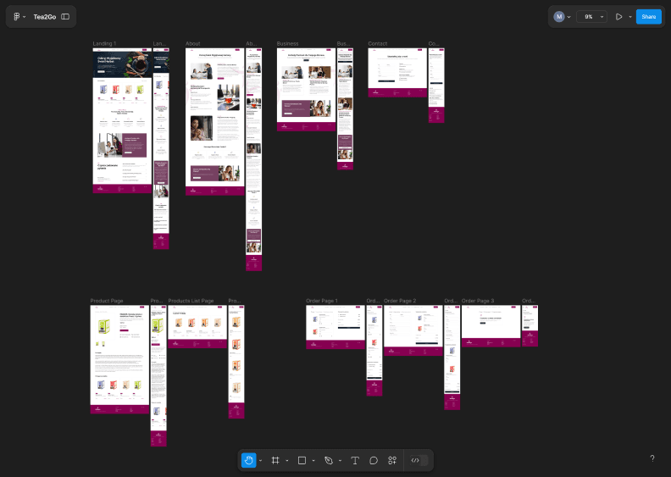Image resolution: width=671 pixels, height=477 pixels.
Task: Select the Hand tool
Action: point(249,460)
